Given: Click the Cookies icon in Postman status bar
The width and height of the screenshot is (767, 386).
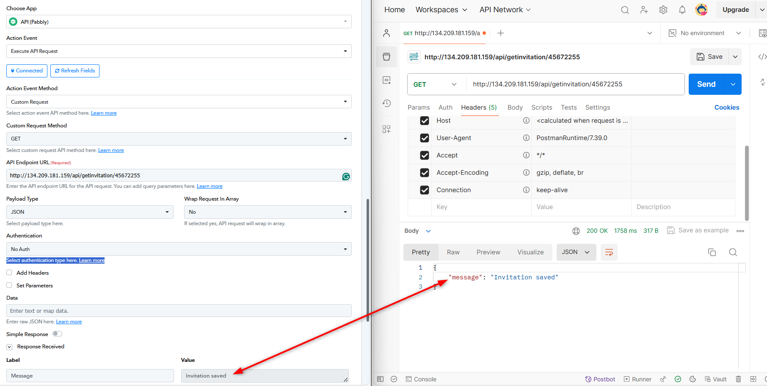Looking at the screenshot, I should [693, 379].
